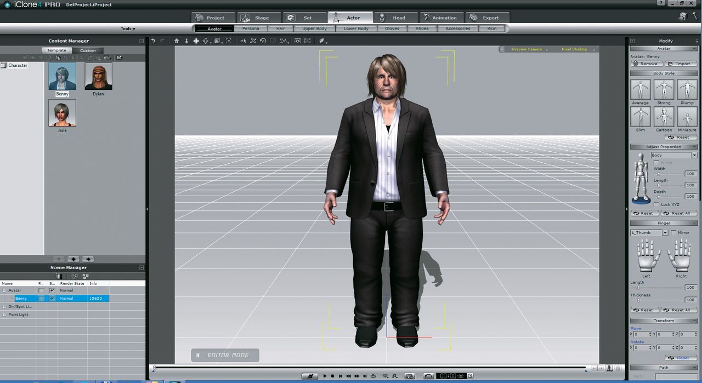Screen dimensions: 702x383
Task: Click the Scene Manager grouped shapes icon
Action: click(x=85, y=276)
